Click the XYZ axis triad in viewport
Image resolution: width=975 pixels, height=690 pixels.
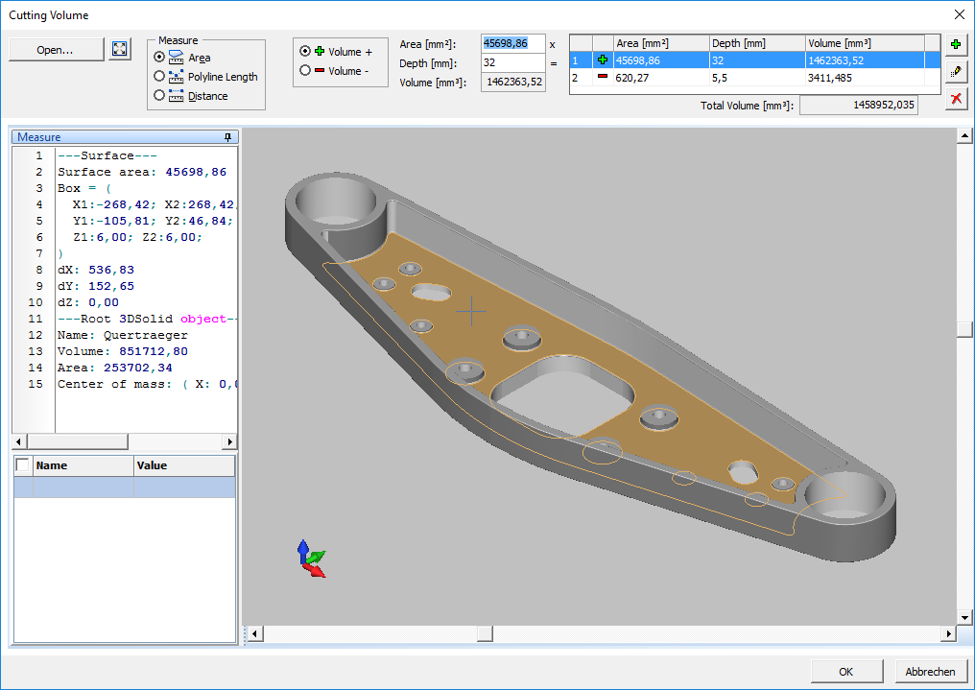pos(311,559)
